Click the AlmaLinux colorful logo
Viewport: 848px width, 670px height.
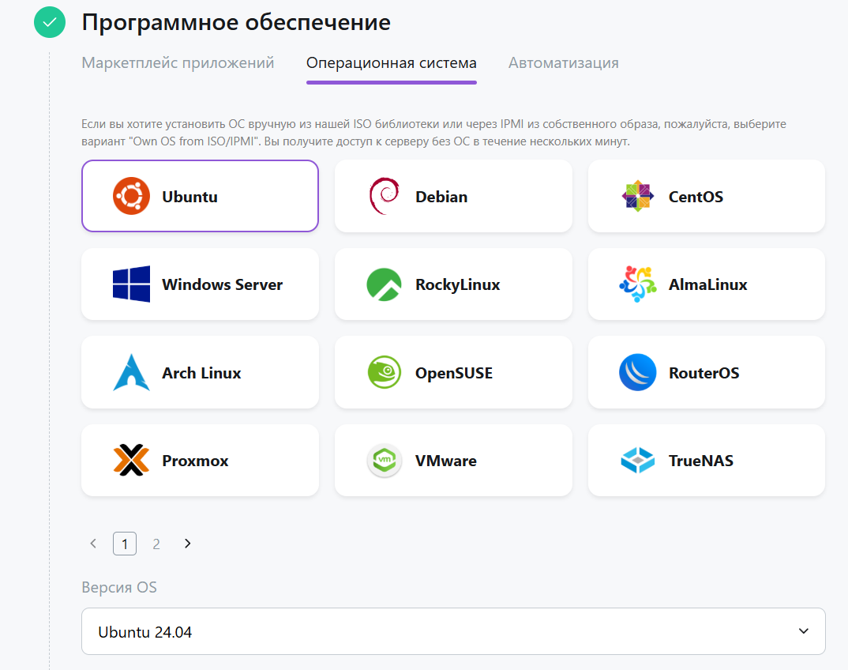(637, 284)
